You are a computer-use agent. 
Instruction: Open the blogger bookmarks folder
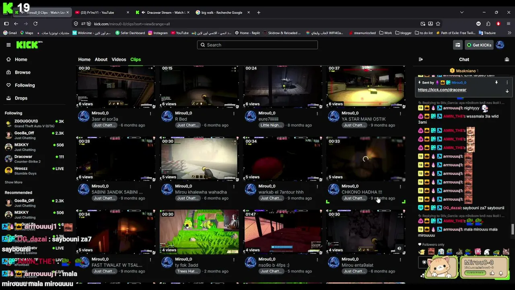403,33
